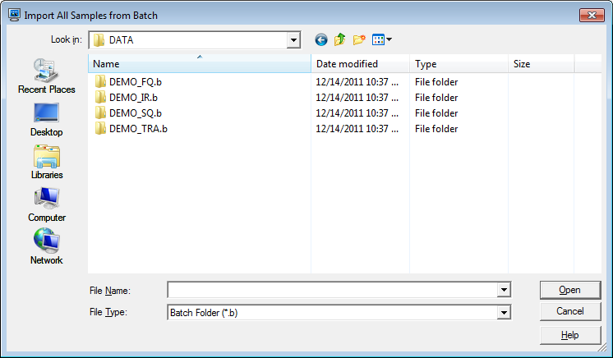The height and width of the screenshot is (358, 613).
Task: Jump to the Desktop location
Action: point(47,120)
